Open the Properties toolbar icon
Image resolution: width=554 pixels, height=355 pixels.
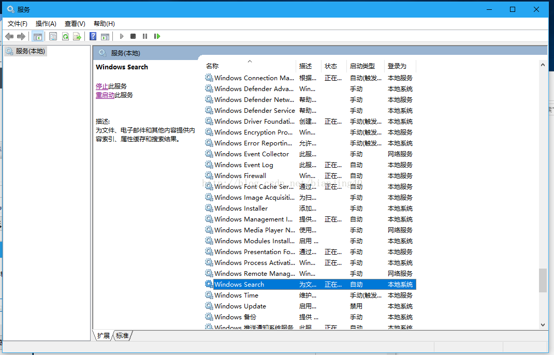pyautogui.click(x=53, y=36)
